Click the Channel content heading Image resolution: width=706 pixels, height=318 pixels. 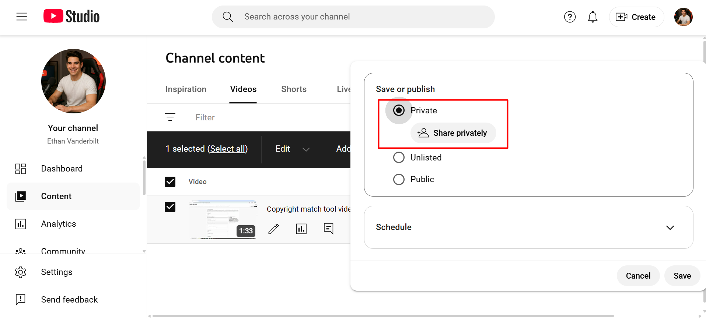(x=215, y=58)
